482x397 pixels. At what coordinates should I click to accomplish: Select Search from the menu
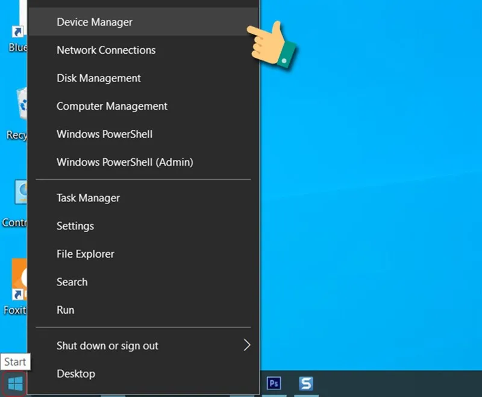coord(72,282)
